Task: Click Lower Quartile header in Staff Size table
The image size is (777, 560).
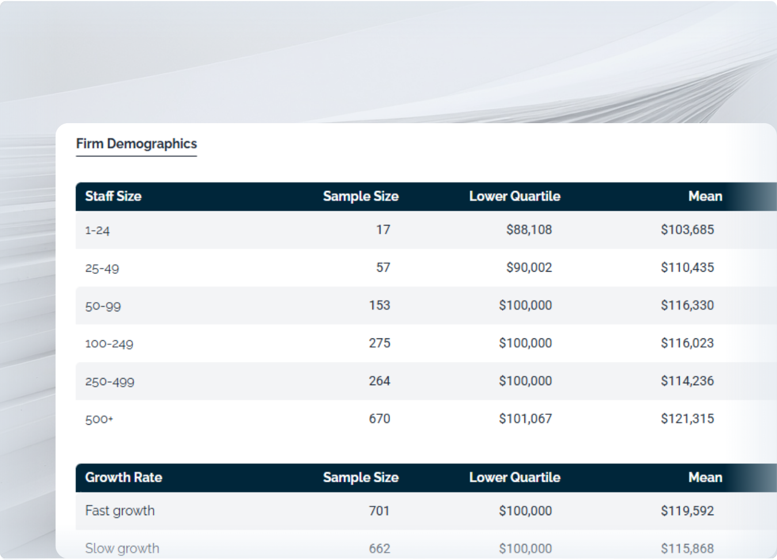Action: 515,196
